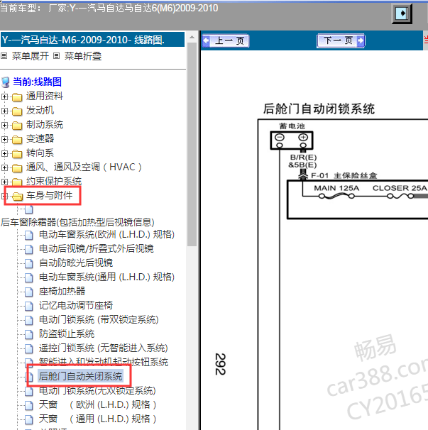Click the 约束保护系统 folder icon

pos(17,182)
